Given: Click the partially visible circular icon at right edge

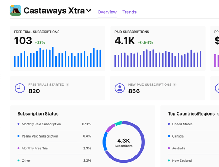Looking at the screenshot, I should click(x=217, y=88).
